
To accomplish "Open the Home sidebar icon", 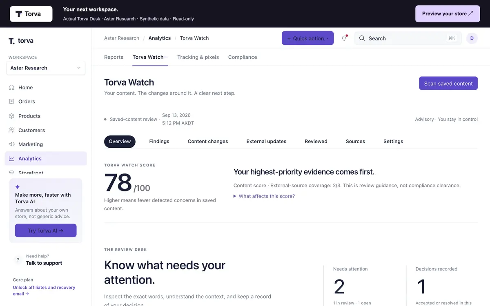I will click(x=11, y=87).
